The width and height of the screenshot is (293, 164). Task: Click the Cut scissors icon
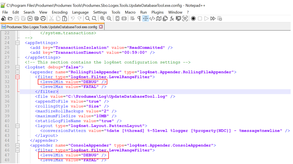(x=51, y=19)
